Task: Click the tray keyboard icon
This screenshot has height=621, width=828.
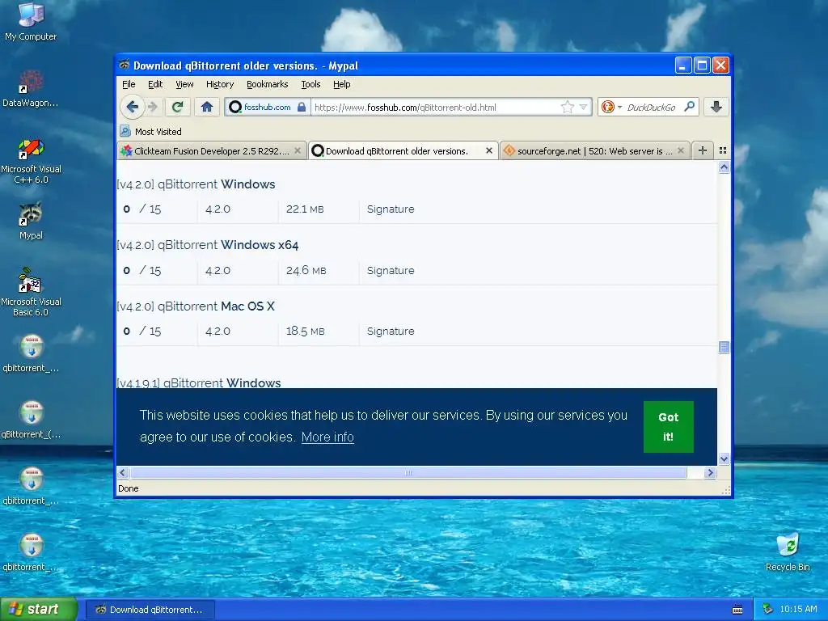Action: click(737, 610)
